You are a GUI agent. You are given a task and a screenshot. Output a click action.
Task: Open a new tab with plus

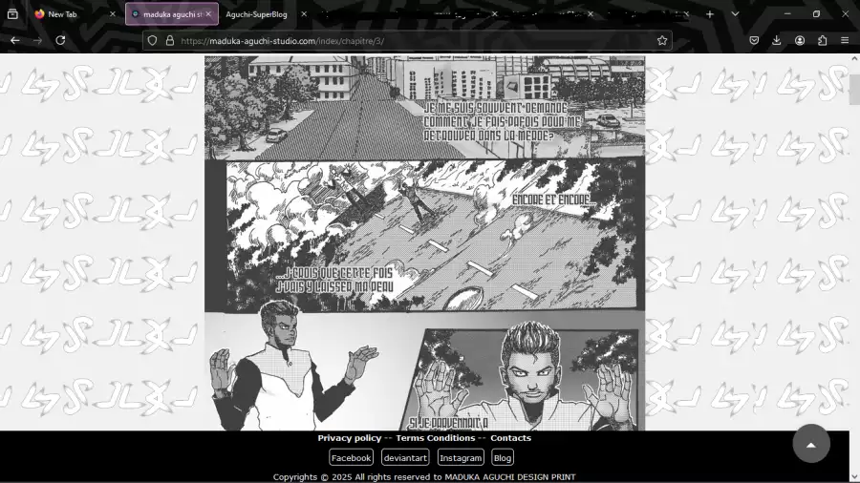coord(710,14)
